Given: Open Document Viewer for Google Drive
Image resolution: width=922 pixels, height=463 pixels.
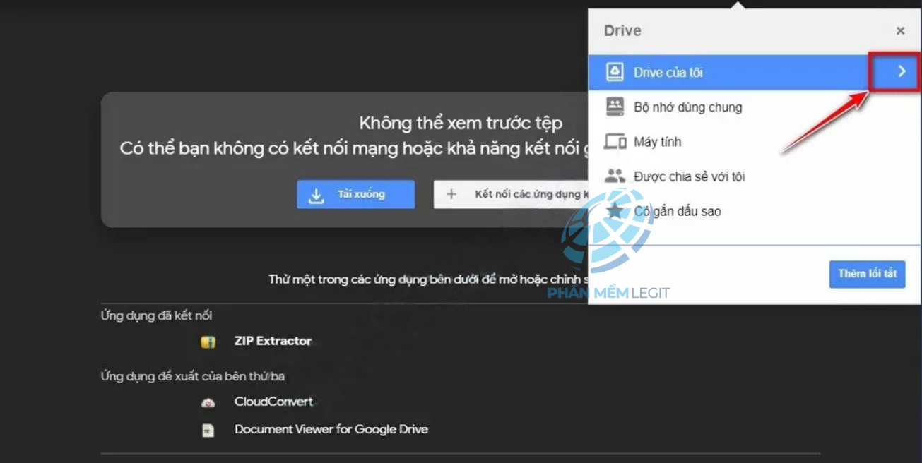Looking at the screenshot, I should click(331, 429).
